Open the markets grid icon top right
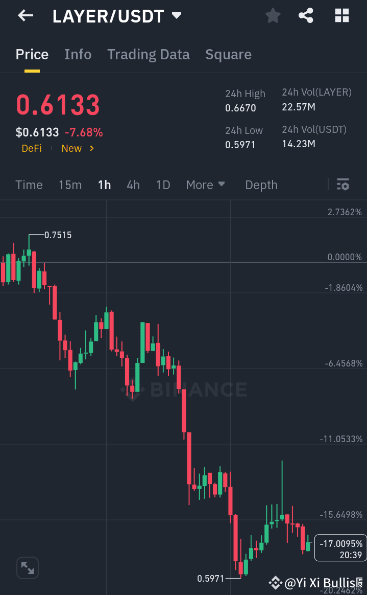 pyautogui.click(x=341, y=15)
